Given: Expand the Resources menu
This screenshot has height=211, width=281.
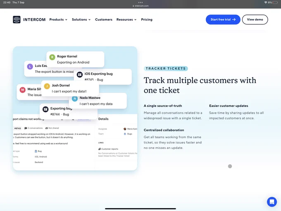Looking at the screenshot, I should click(x=126, y=19).
